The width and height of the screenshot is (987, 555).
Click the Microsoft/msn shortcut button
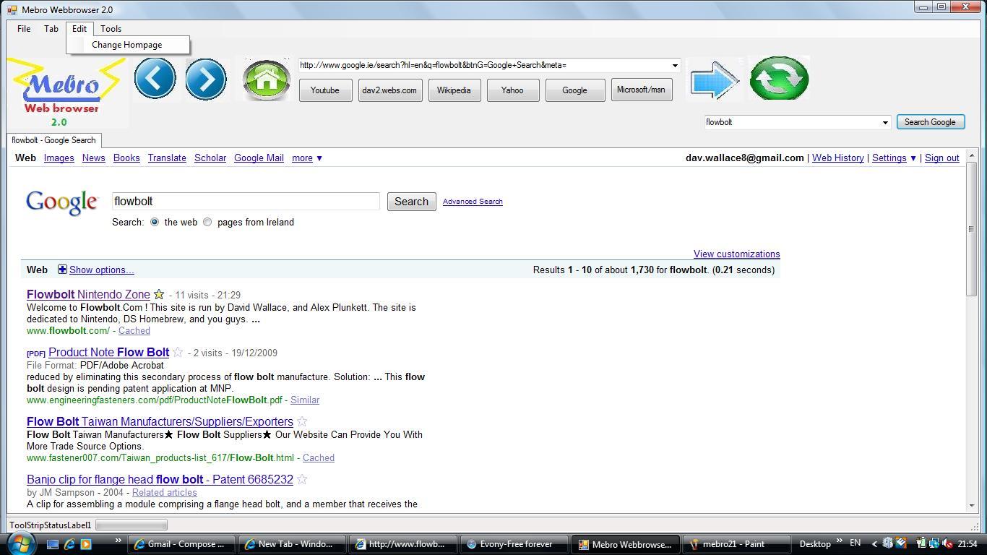point(642,90)
